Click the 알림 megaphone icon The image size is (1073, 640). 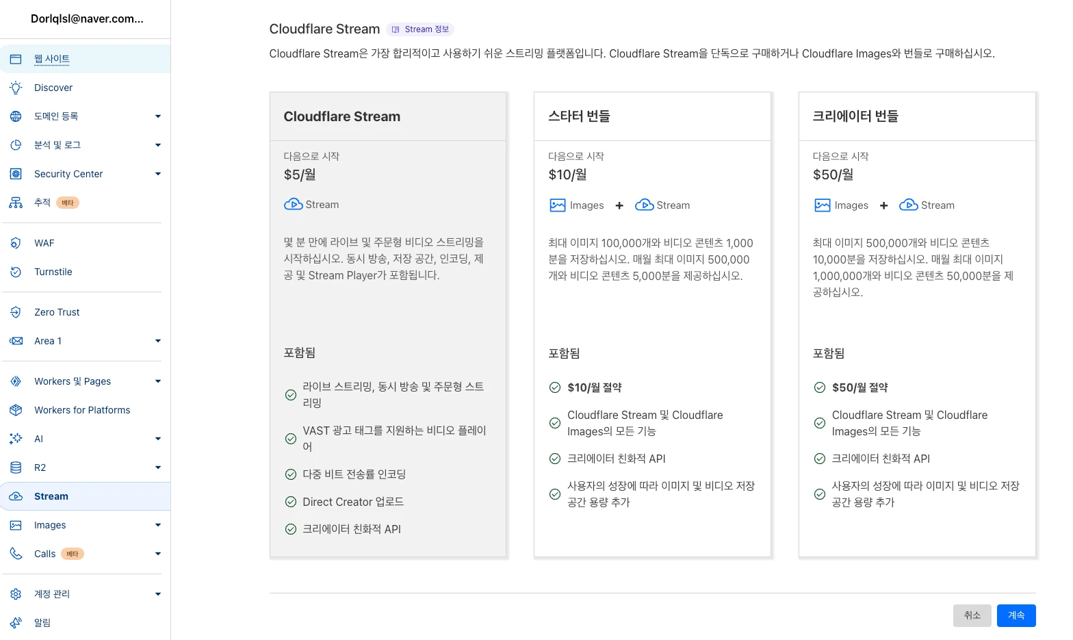16,623
